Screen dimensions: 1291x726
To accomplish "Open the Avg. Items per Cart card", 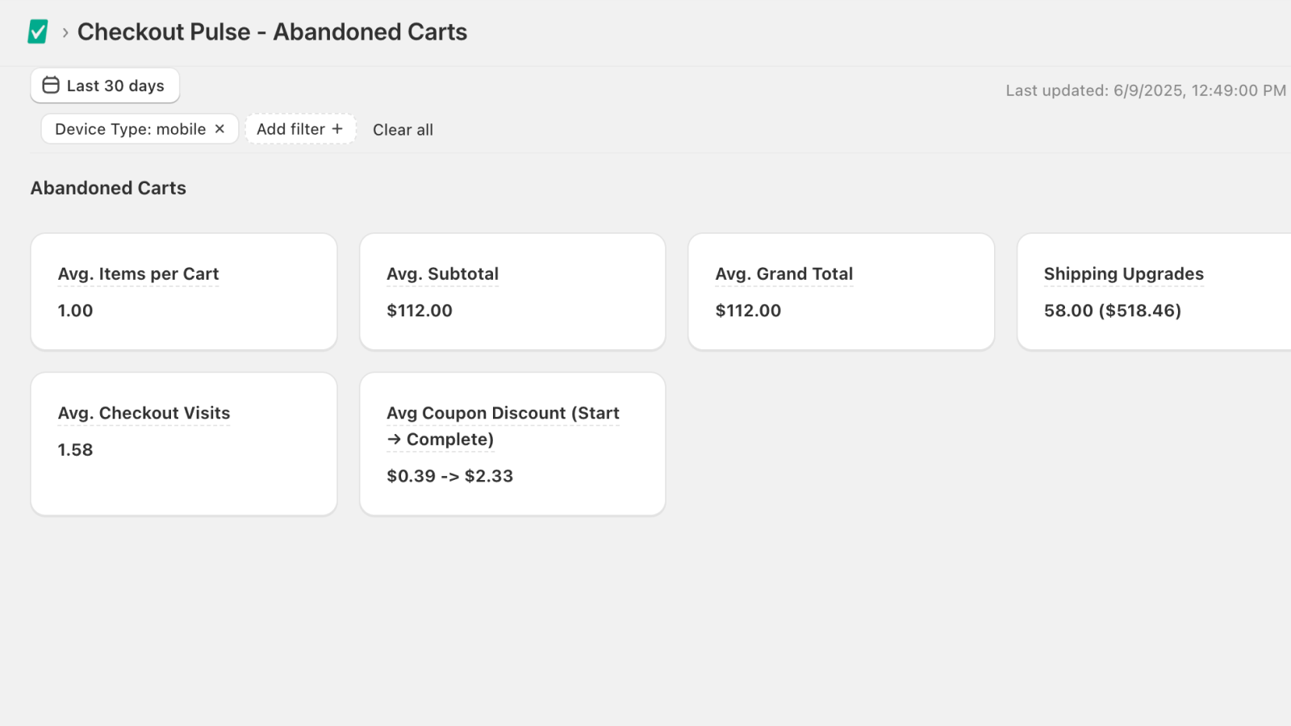I will coord(184,292).
